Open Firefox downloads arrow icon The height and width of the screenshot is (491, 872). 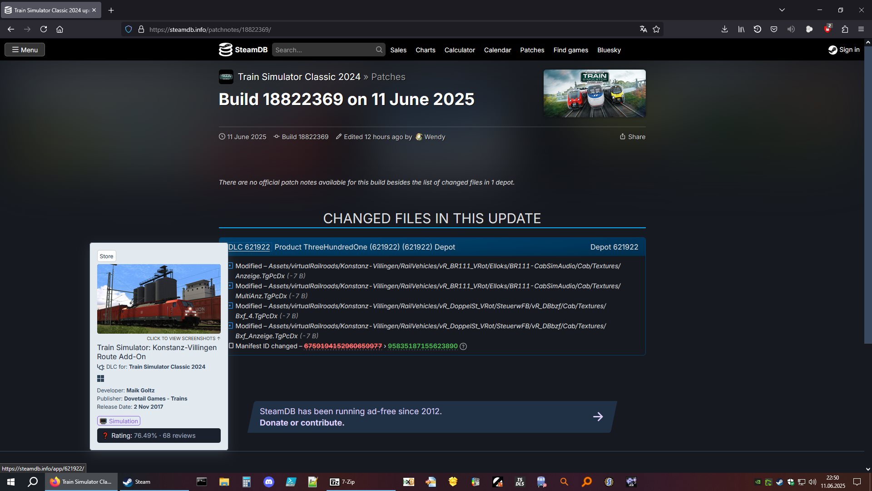724,29
